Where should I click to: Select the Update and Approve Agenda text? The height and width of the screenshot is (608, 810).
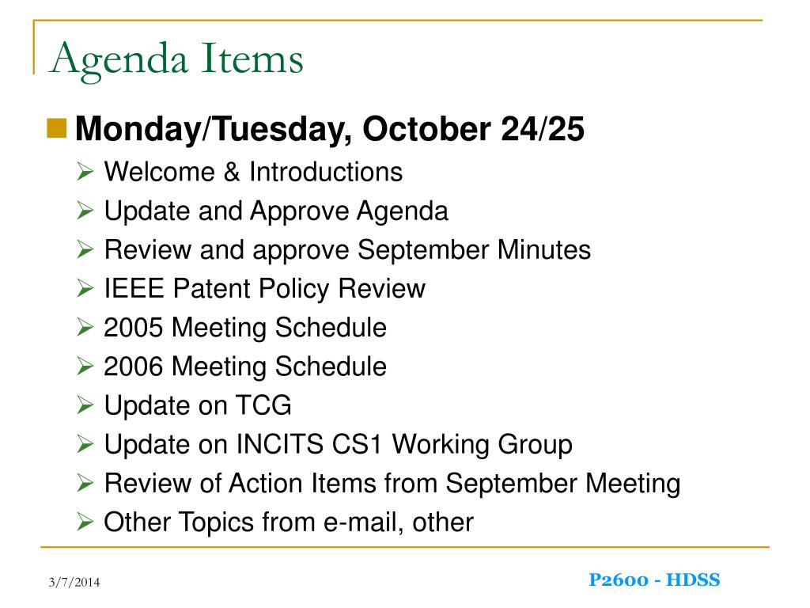click(x=276, y=211)
